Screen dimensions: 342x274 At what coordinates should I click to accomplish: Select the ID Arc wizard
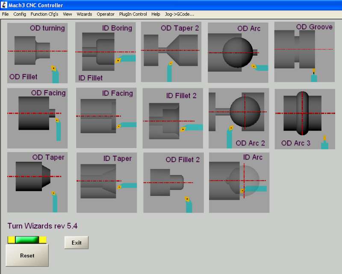(x=239, y=183)
